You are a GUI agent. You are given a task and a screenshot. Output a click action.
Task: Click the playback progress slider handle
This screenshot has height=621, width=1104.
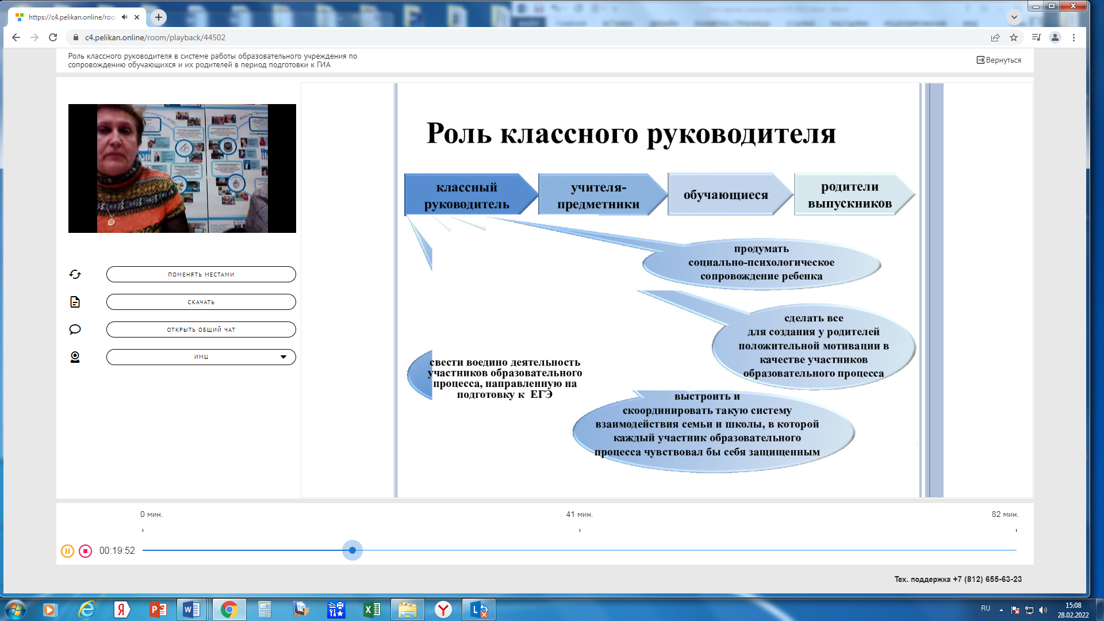pos(352,550)
